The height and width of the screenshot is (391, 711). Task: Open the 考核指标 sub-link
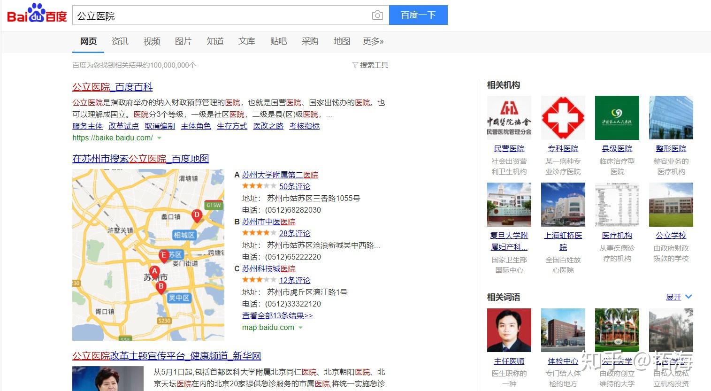[x=304, y=126]
